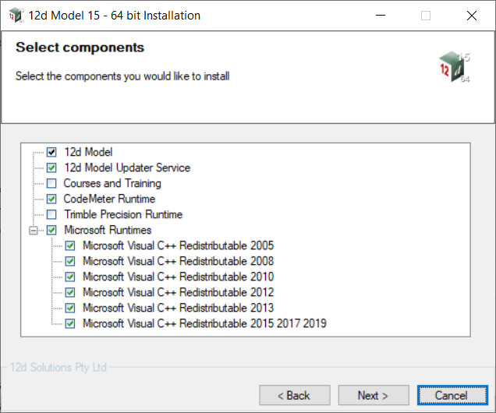Select the '12d Model Updater Service' label
Screen dimensions: 496x413
point(127,168)
